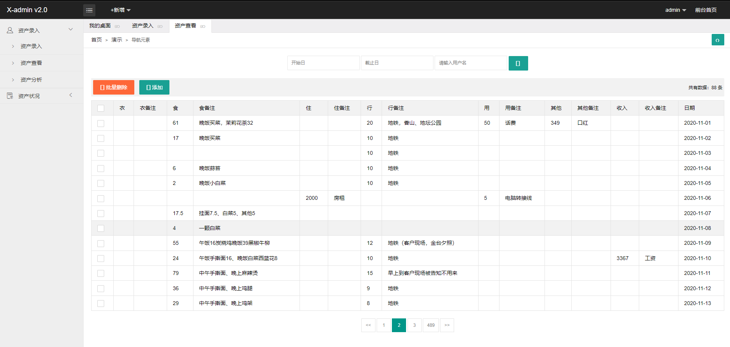Check the row dated 2020-11-06
Image resolution: width=730 pixels, height=347 pixels.
tap(101, 199)
